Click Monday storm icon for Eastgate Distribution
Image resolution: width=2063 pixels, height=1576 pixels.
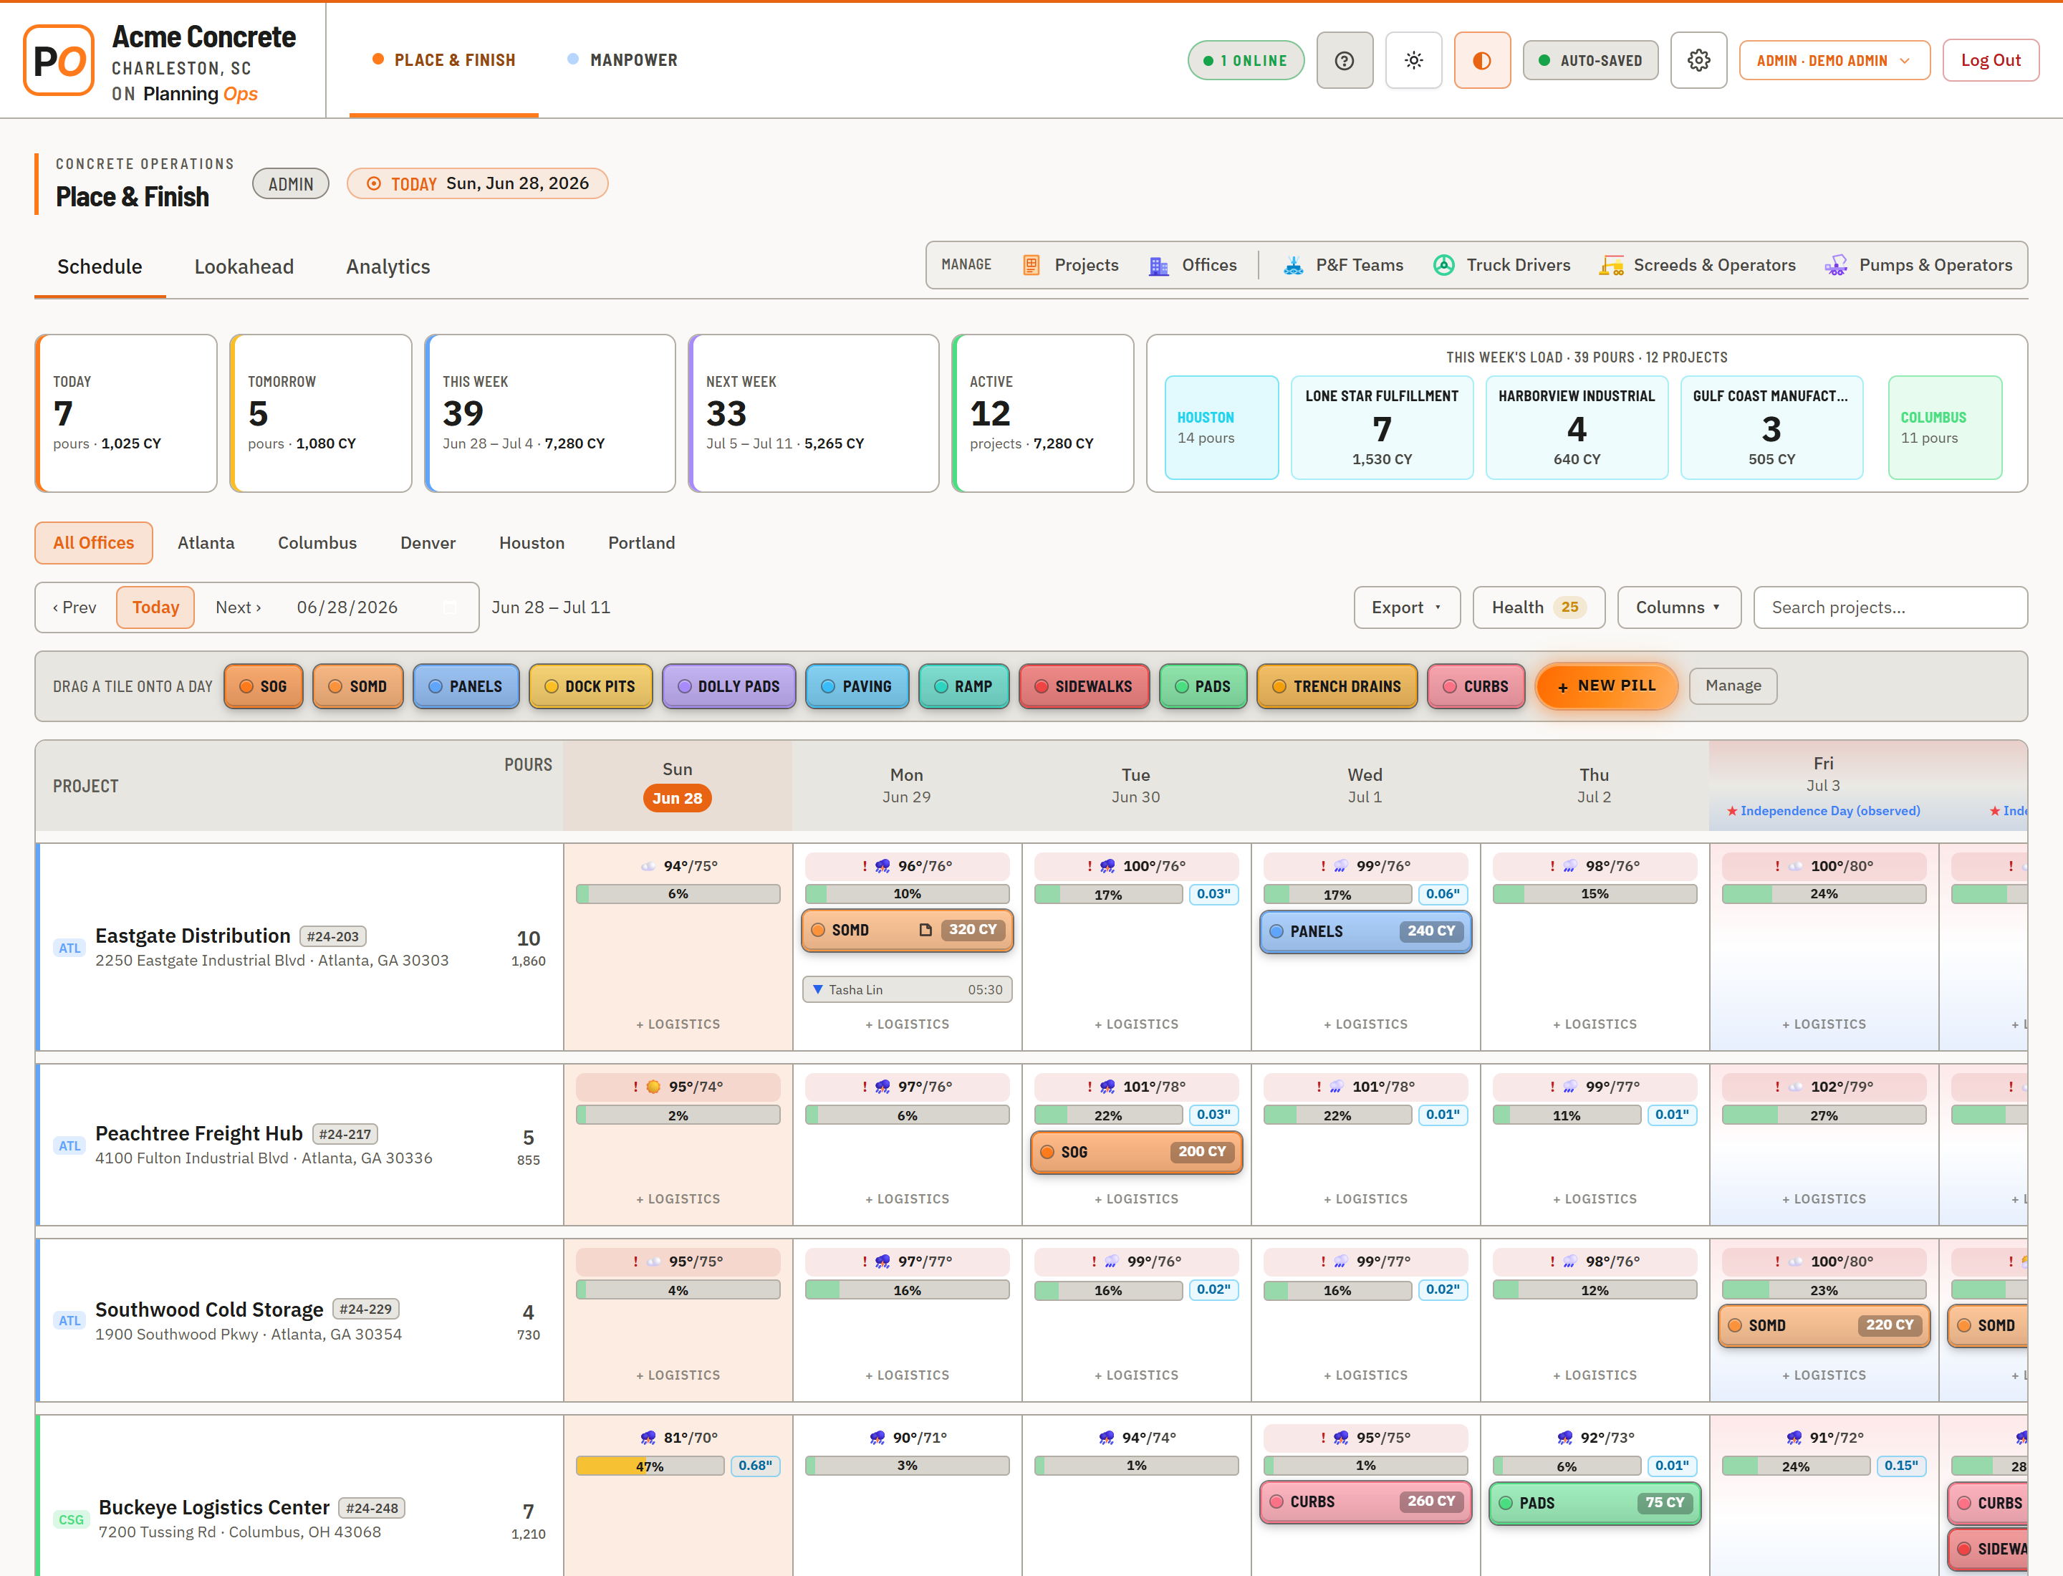[x=882, y=866]
